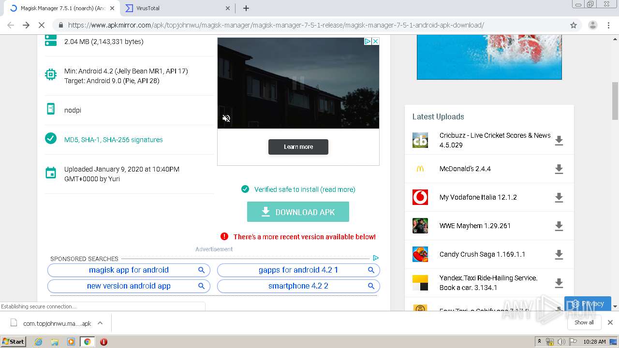Search magisk app for android
Screen dimensions: 619x348
coord(129,270)
